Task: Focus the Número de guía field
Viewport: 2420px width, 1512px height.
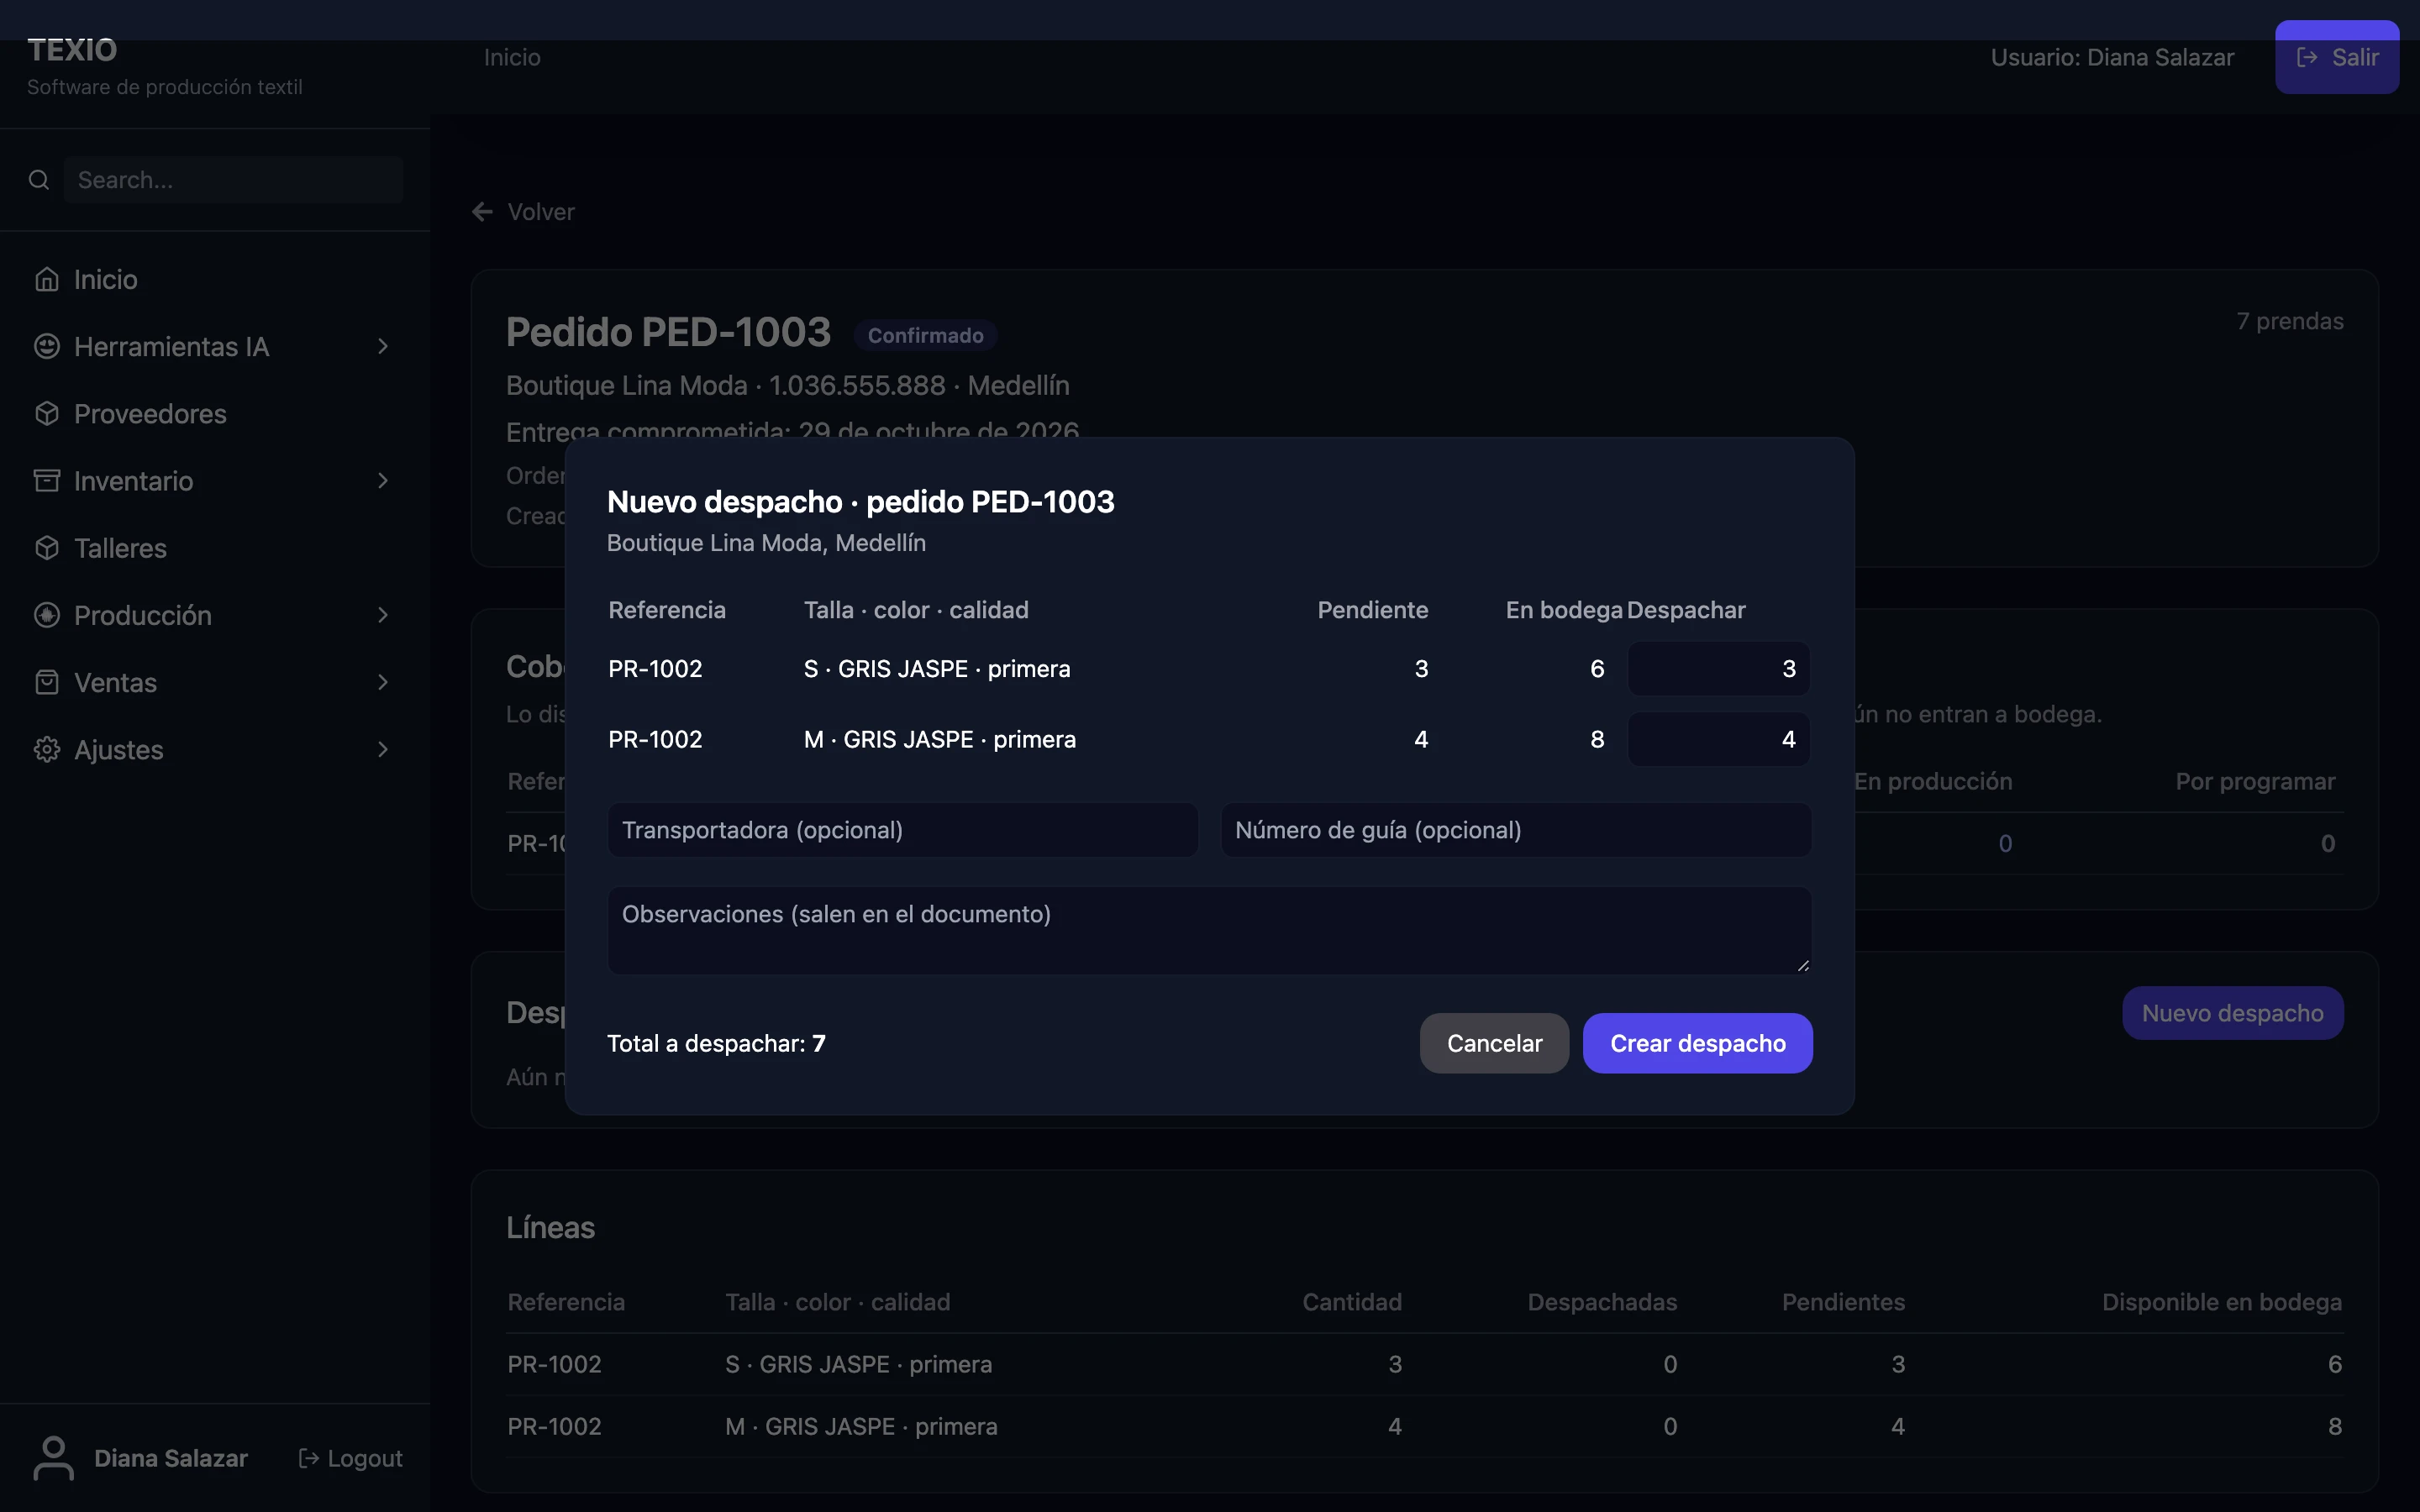Action: point(1515,830)
